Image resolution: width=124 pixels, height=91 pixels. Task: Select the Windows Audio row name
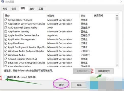coord(17,55)
